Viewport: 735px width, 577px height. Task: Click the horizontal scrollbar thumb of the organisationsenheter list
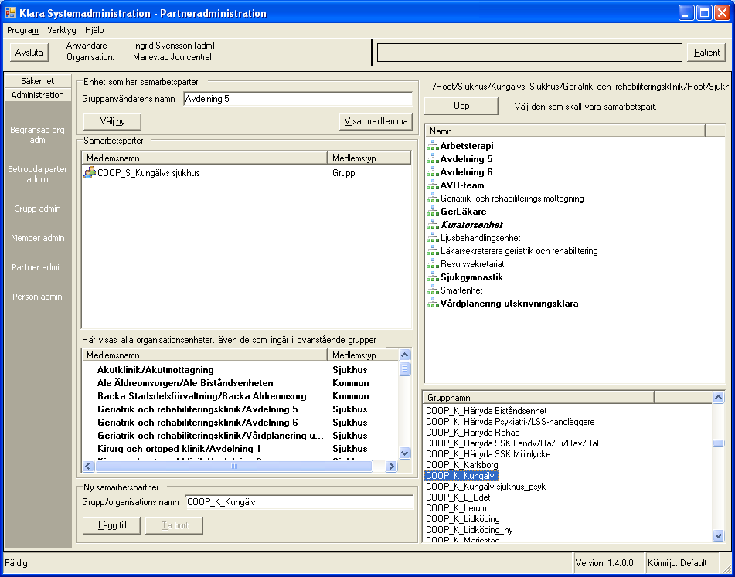tap(234, 466)
